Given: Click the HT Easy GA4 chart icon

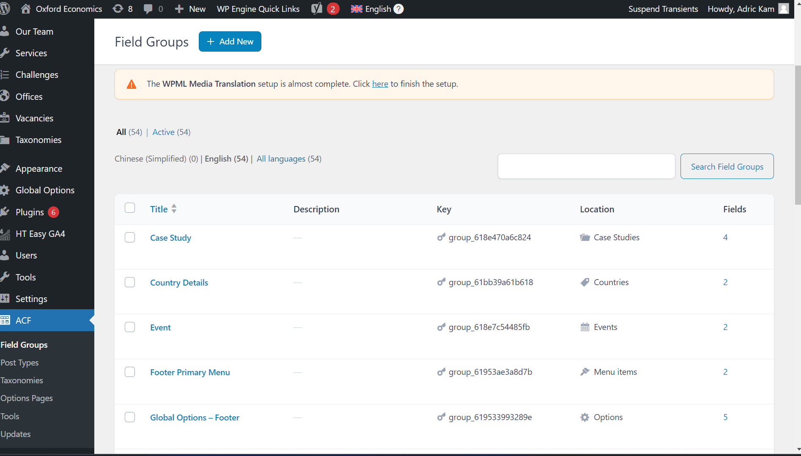Looking at the screenshot, I should (5, 234).
